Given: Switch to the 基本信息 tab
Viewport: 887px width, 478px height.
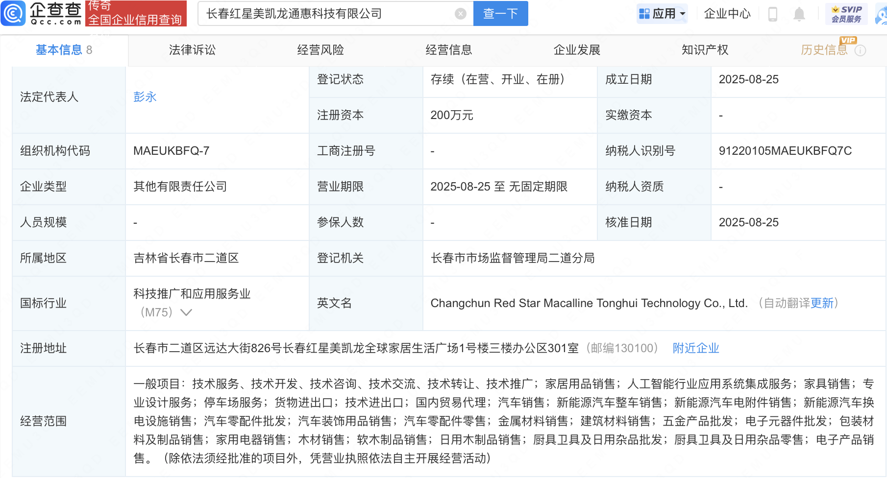Looking at the screenshot, I should click(x=64, y=50).
